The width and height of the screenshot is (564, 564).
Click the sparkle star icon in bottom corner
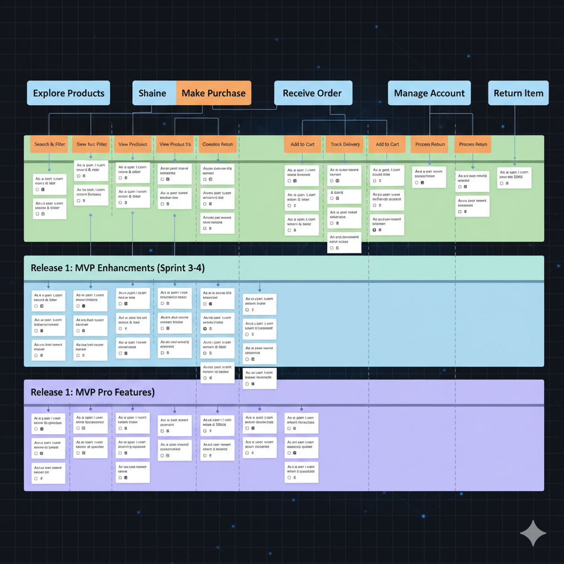coord(533,533)
